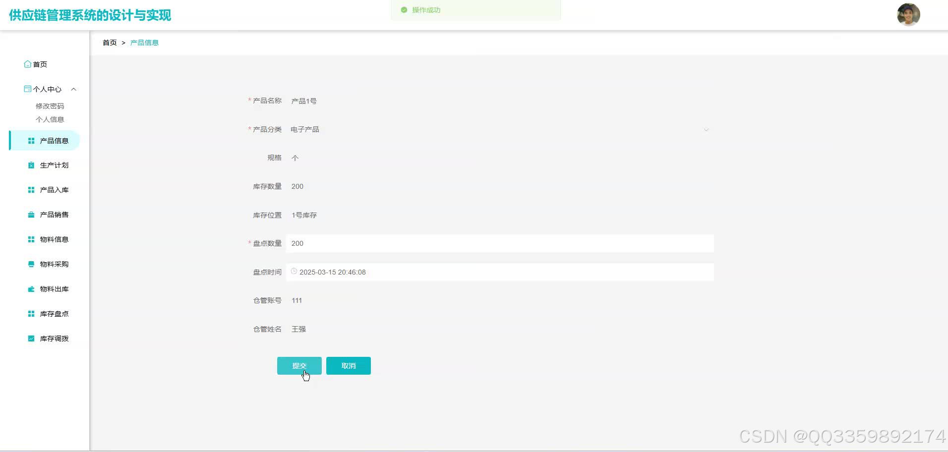Click the 首页 breadcrumb link
The height and width of the screenshot is (452, 948).
(x=110, y=43)
